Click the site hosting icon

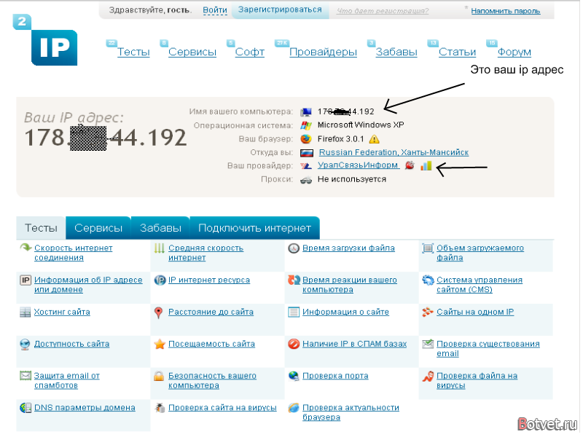[25, 312]
